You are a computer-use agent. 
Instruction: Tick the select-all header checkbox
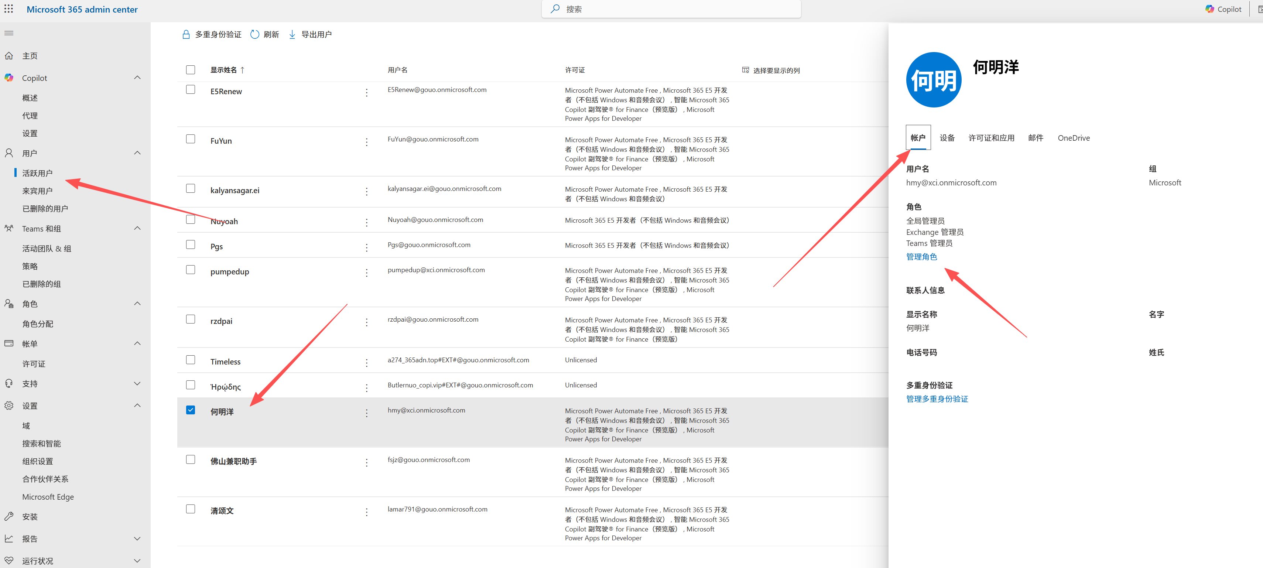coord(191,70)
